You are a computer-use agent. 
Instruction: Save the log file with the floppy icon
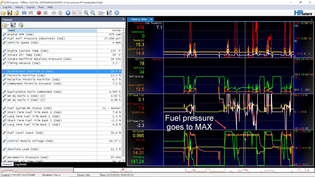tap(10, 13)
